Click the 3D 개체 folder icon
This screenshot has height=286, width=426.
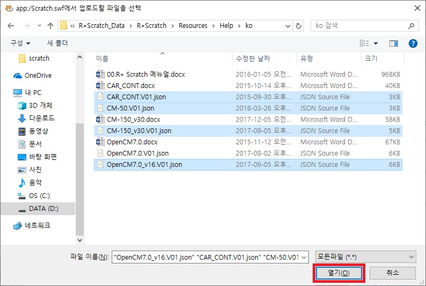click(x=22, y=105)
